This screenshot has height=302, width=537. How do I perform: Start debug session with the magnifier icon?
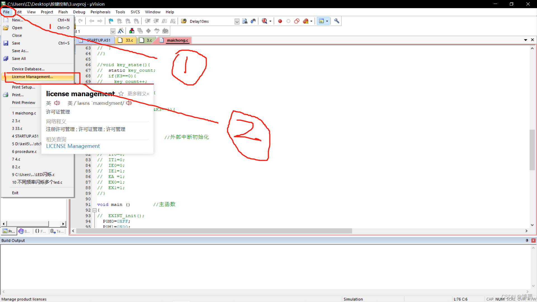264,21
